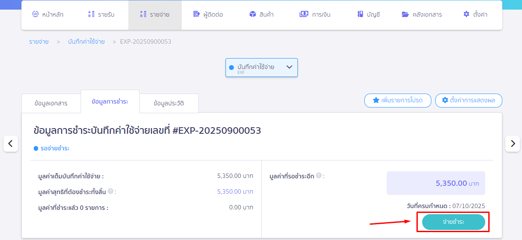
Task: Go to previous document with left arrow
Action: click(11, 143)
